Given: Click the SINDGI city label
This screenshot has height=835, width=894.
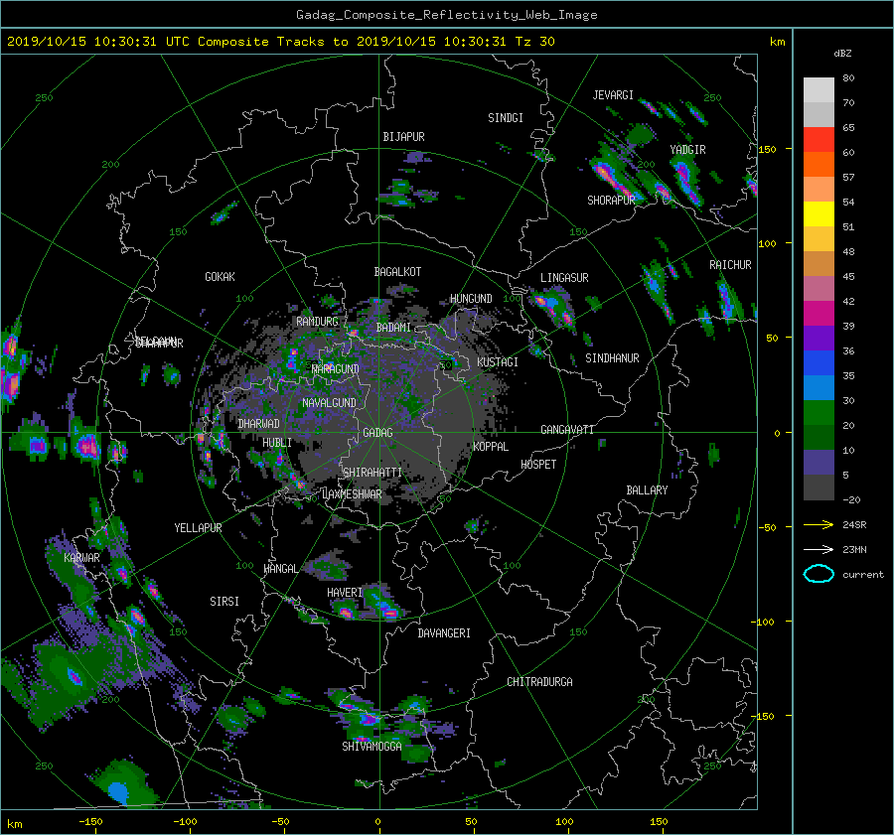Looking at the screenshot, I should pyautogui.click(x=506, y=118).
